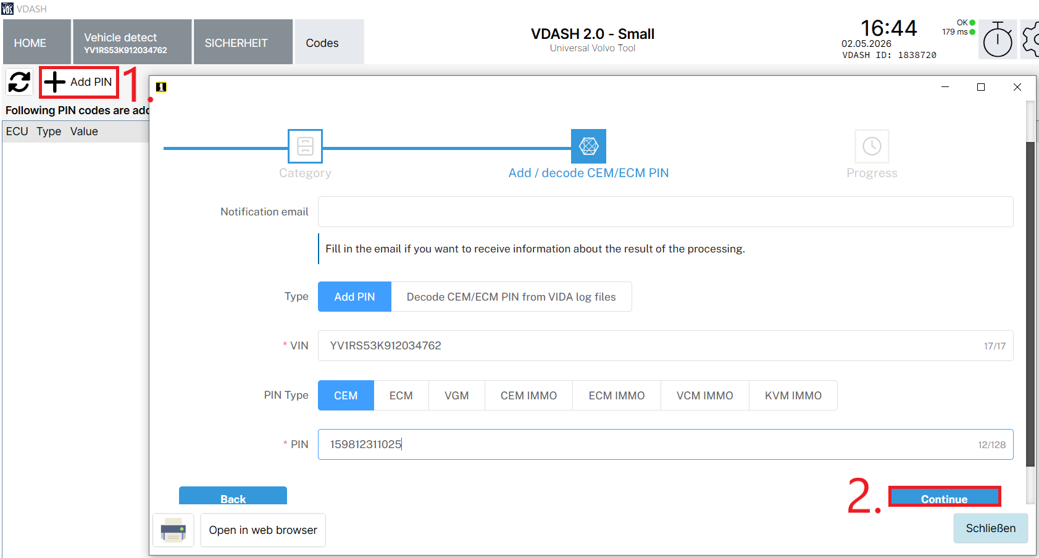The width and height of the screenshot is (1039, 558).
Task: Click the Category step icon
Action: pyautogui.click(x=305, y=146)
